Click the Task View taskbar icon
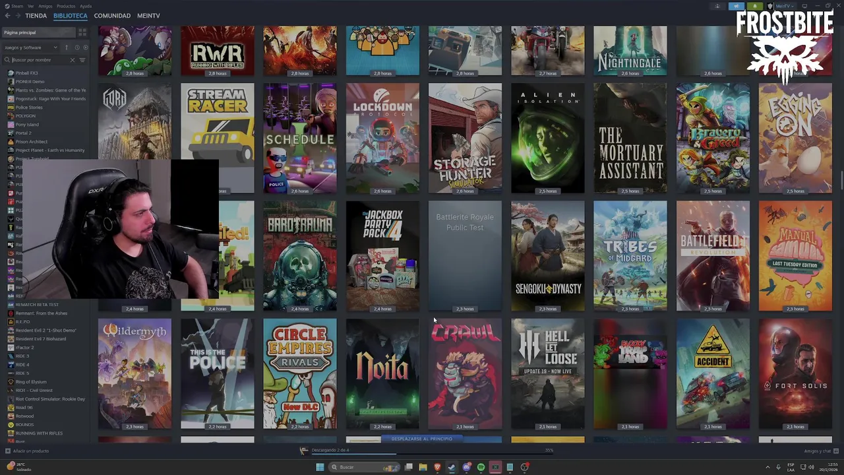The image size is (844, 475). (x=409, y=467)
